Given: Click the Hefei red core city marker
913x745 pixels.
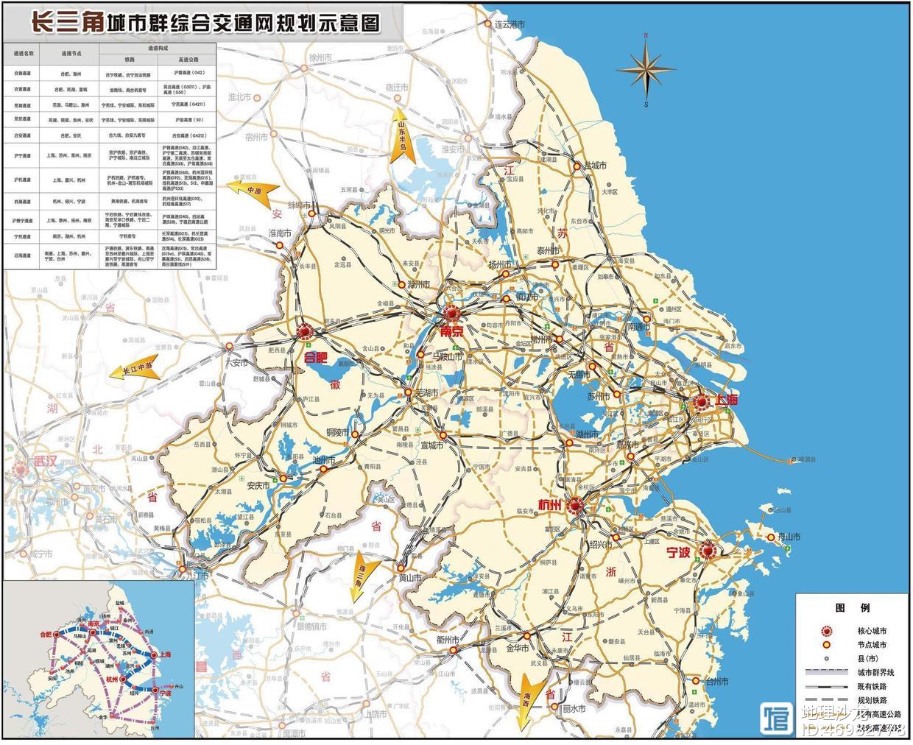Looking at the screenshot, I should pos(306,332).
